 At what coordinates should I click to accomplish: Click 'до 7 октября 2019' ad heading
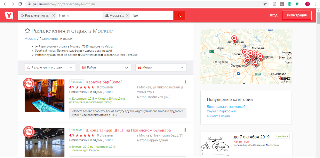(x=252, y=137)
